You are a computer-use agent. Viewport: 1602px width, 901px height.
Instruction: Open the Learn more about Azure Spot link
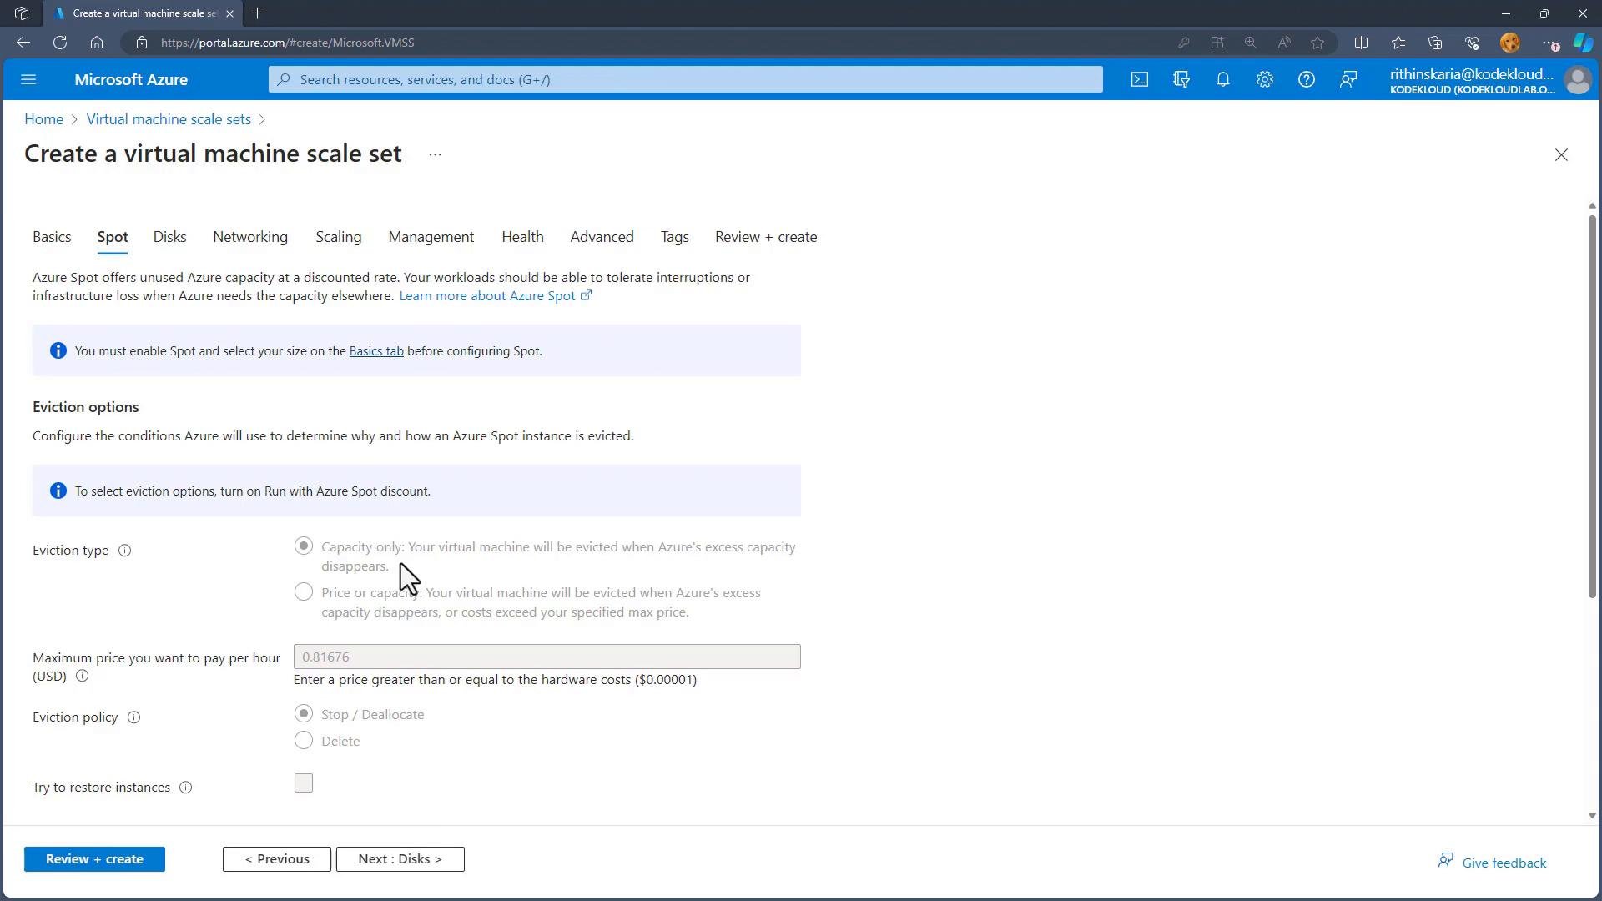pos(496,296)
